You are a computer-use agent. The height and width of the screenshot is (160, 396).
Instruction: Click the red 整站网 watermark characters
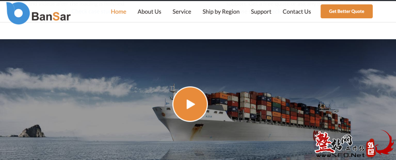coord(330,141)
